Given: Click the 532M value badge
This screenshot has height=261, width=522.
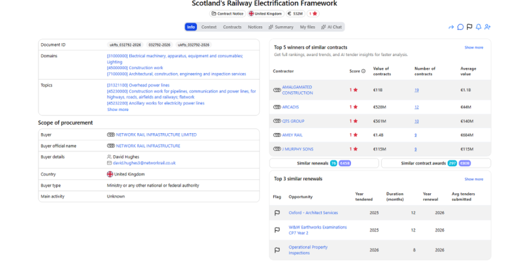Looking at the screenshot, I should pyautogui.click(x=296, y=14).
